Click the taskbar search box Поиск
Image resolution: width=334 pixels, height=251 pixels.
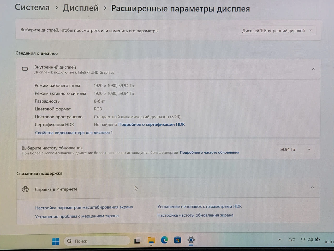[x=97, y=241]
